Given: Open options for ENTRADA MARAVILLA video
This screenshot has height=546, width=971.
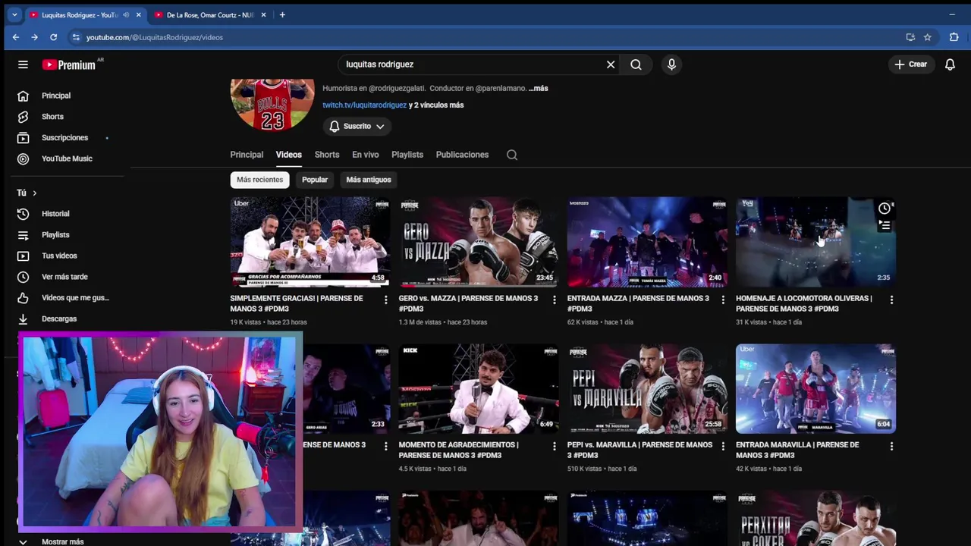Looking at the screenshot, I should pyautogui.click(x=891, y=447).
